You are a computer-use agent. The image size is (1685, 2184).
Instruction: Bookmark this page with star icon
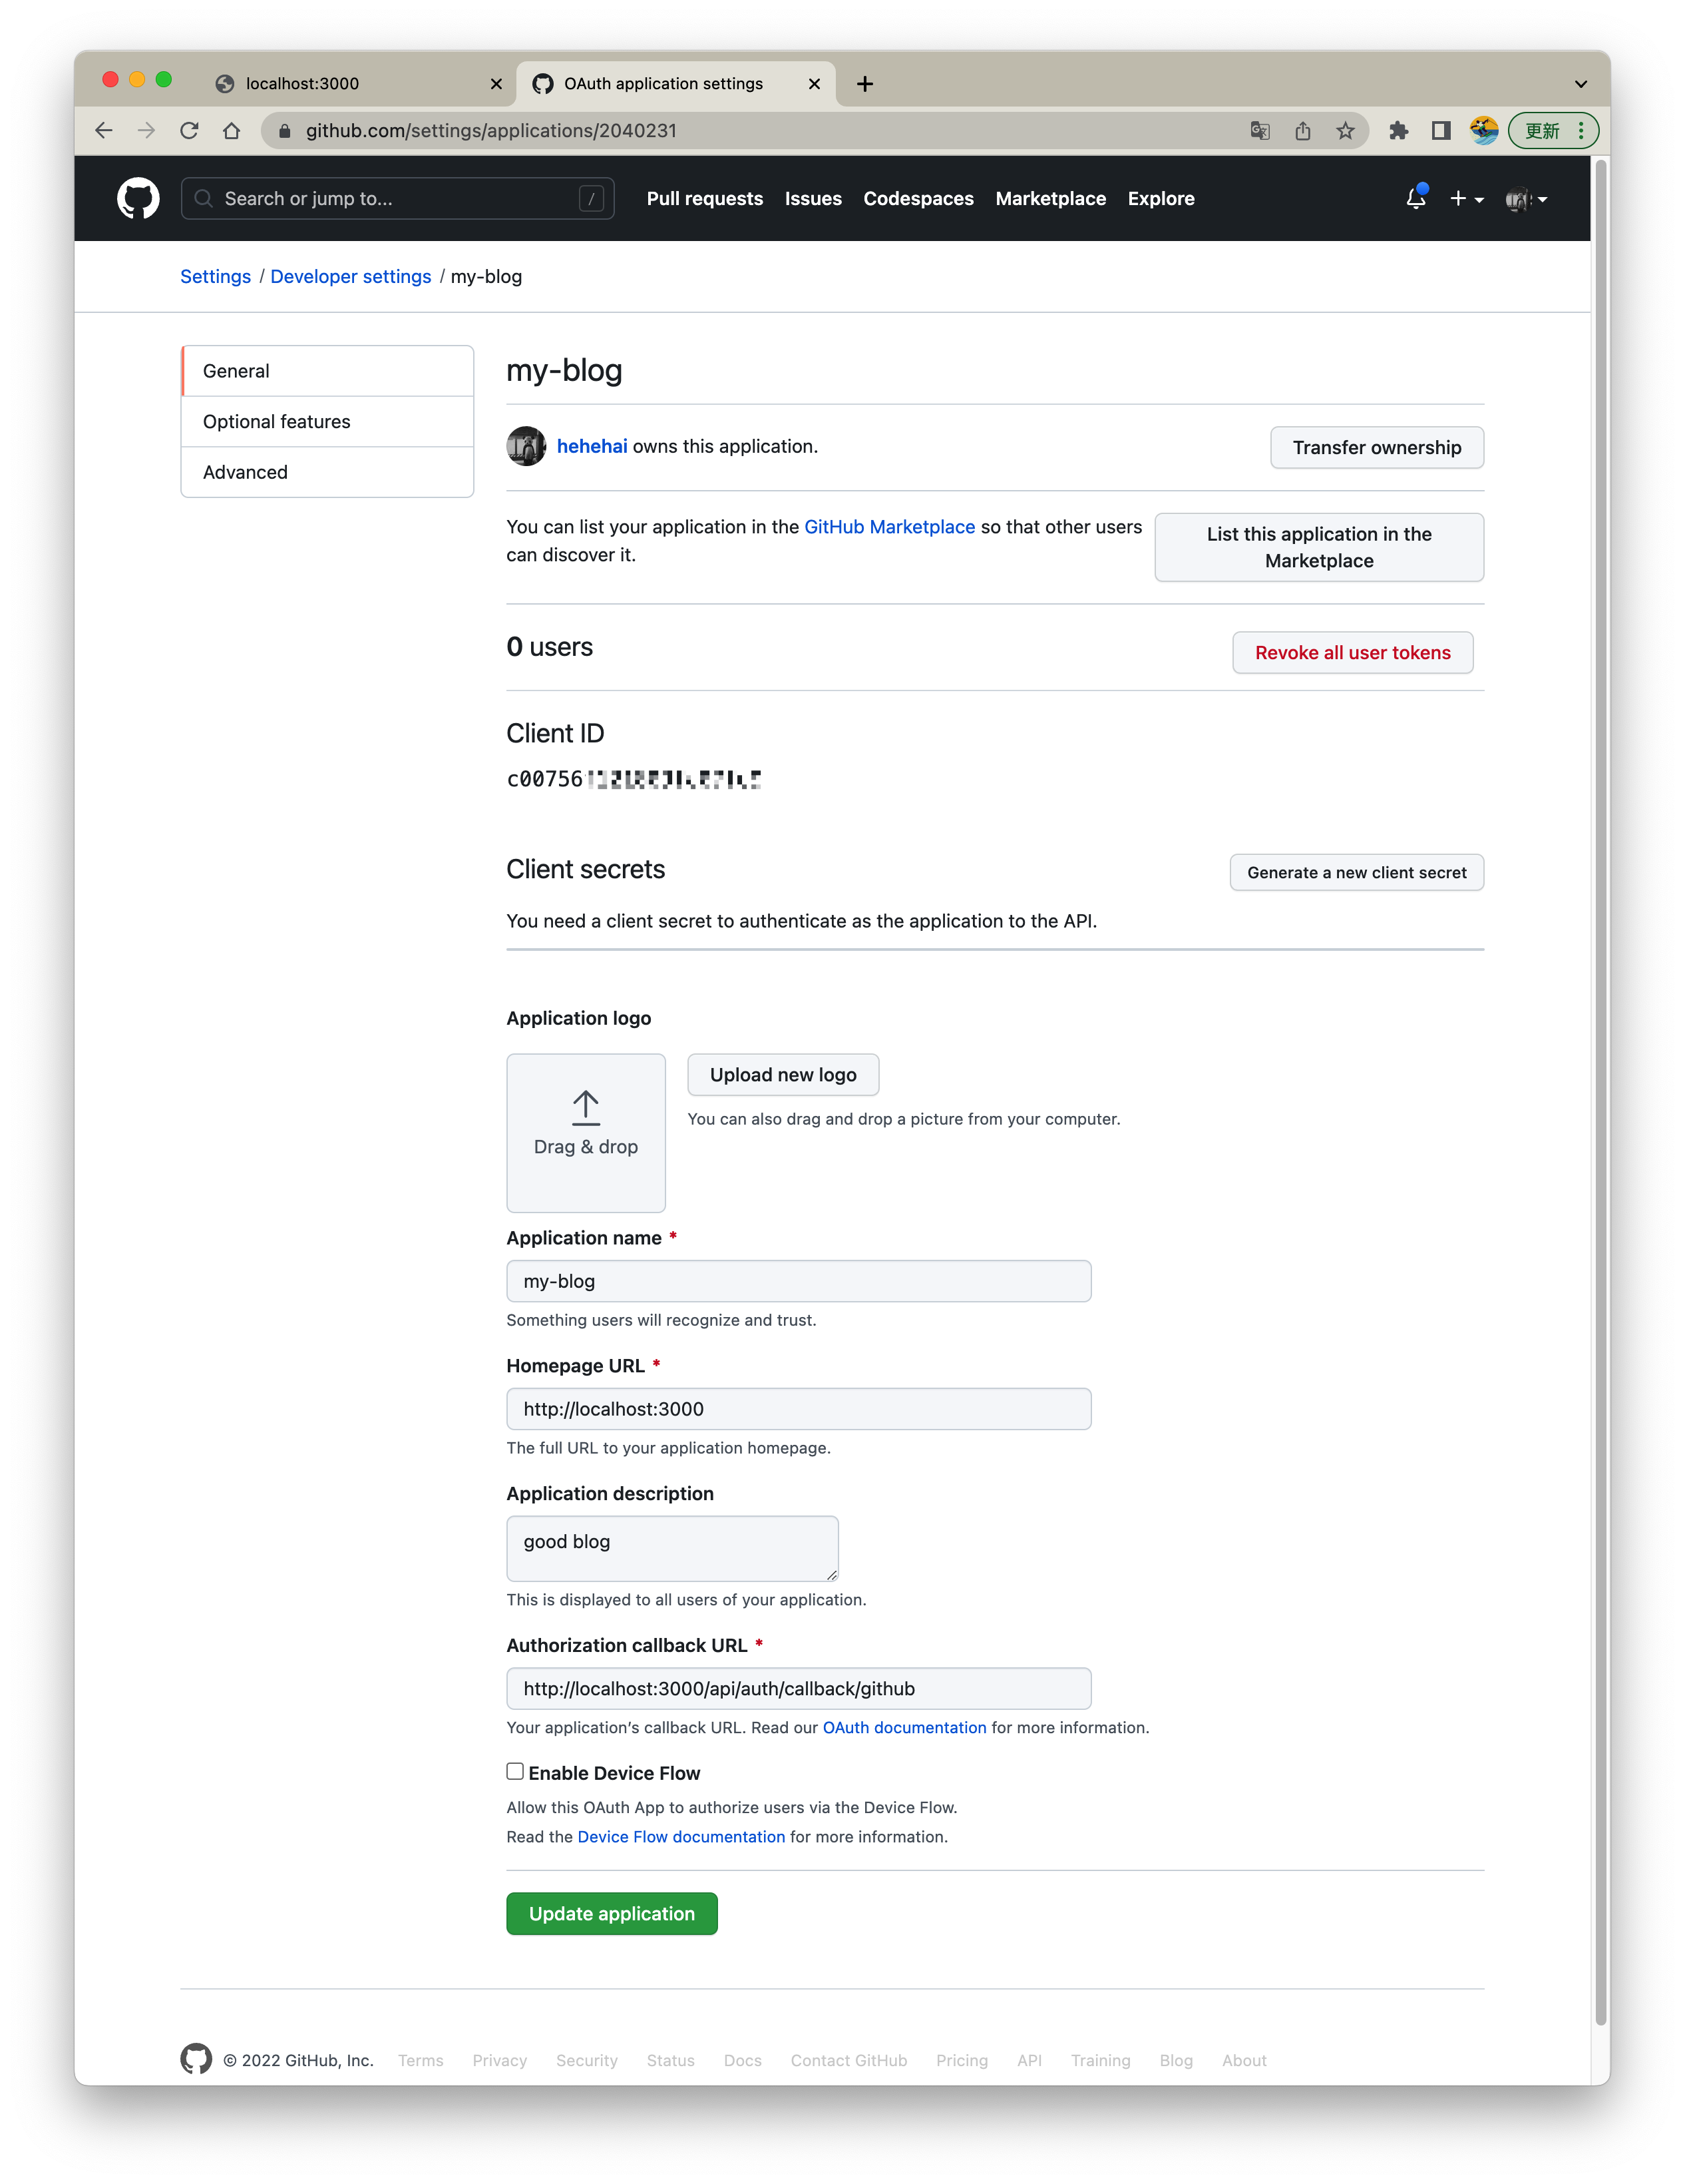tap(1346, 131)
